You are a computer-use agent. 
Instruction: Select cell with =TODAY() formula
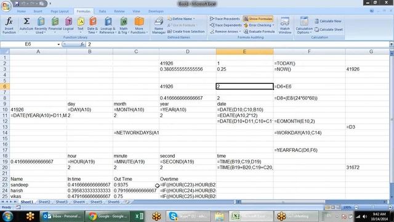(309, 63)
